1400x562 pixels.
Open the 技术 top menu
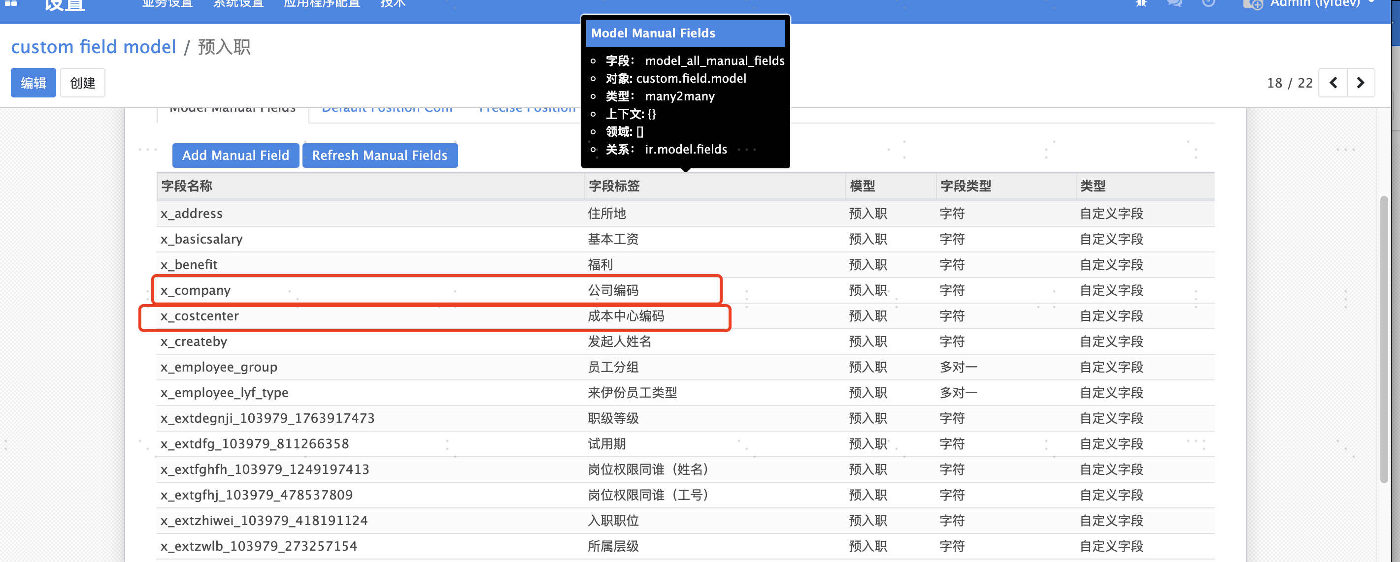pyautogui.click(x=393, y=4)
